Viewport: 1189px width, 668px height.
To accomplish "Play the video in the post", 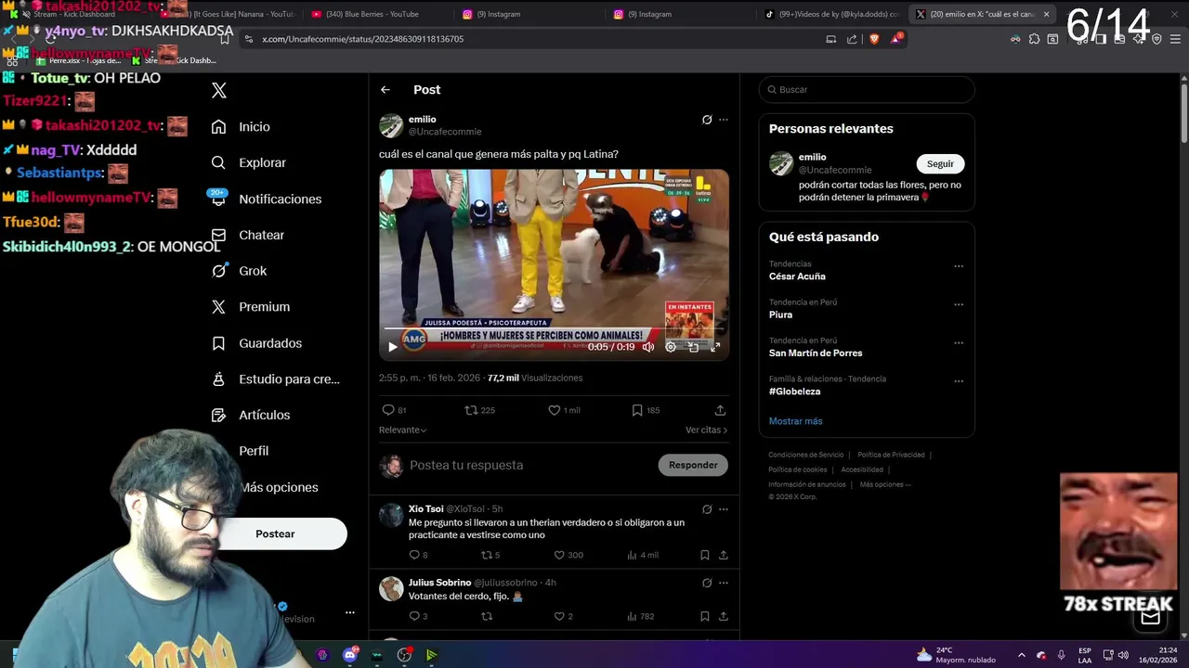I will [x=393, y=347].
